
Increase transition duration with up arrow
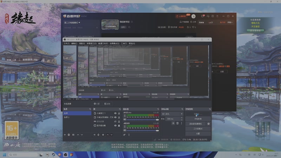(182, 118)
